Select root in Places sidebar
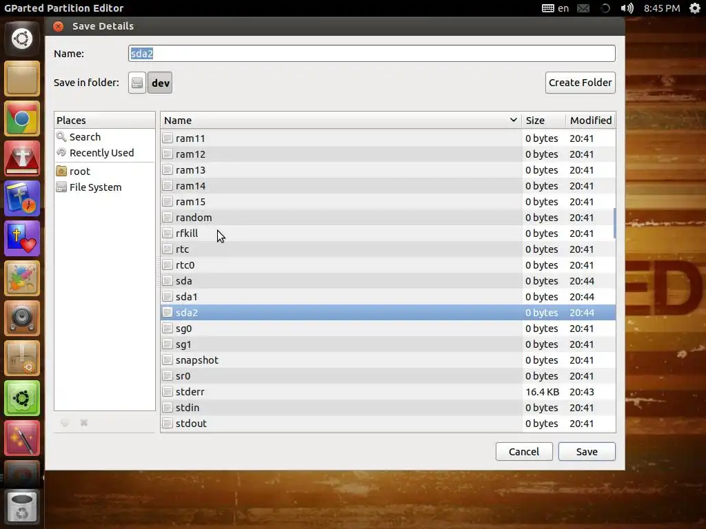Screen dimensions: 706x529 pyautogui.click(x=105, y=171)
